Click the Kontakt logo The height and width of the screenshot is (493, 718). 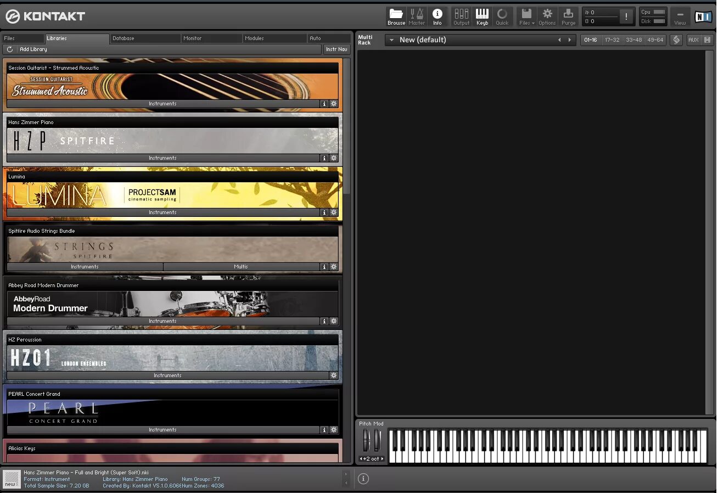(x=46, y=16)
